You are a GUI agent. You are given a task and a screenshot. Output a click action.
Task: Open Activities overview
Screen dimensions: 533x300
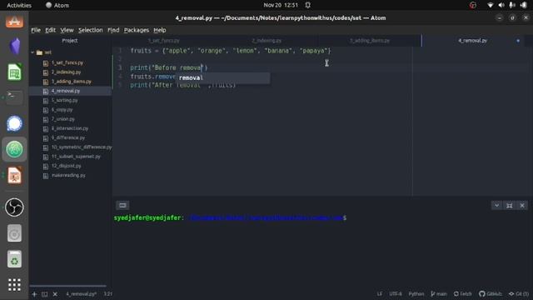pyautogui.click(x=19, y=5)
